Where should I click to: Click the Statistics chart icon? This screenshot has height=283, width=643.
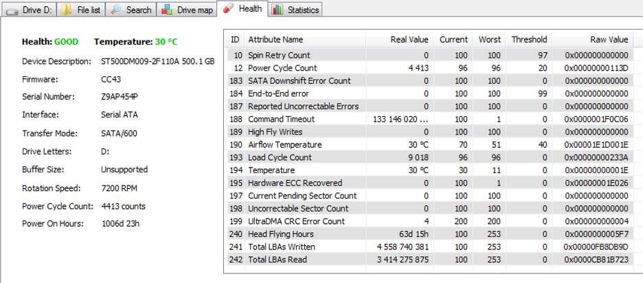click(x=277, y=10)
